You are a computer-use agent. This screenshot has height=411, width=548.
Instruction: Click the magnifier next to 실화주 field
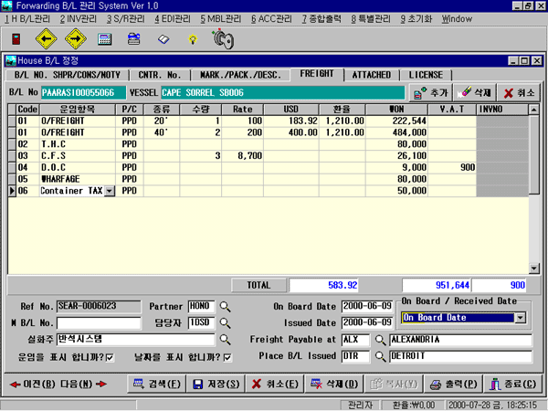coord(225,340)
